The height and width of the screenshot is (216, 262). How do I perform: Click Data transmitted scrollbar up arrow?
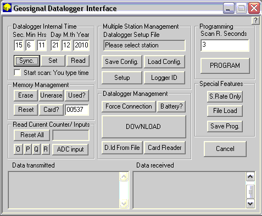tap(124, 177)
